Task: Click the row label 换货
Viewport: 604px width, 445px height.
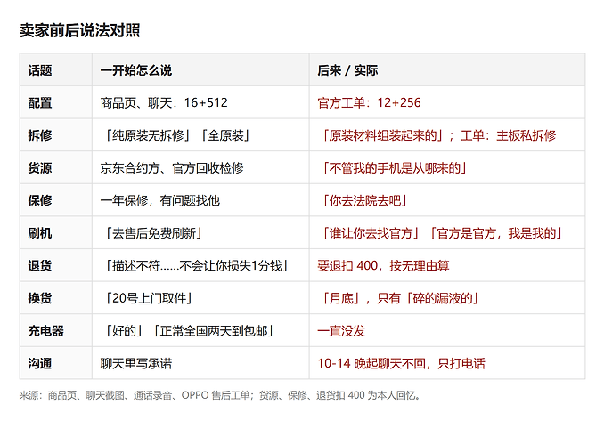Action: coord(56,297)
